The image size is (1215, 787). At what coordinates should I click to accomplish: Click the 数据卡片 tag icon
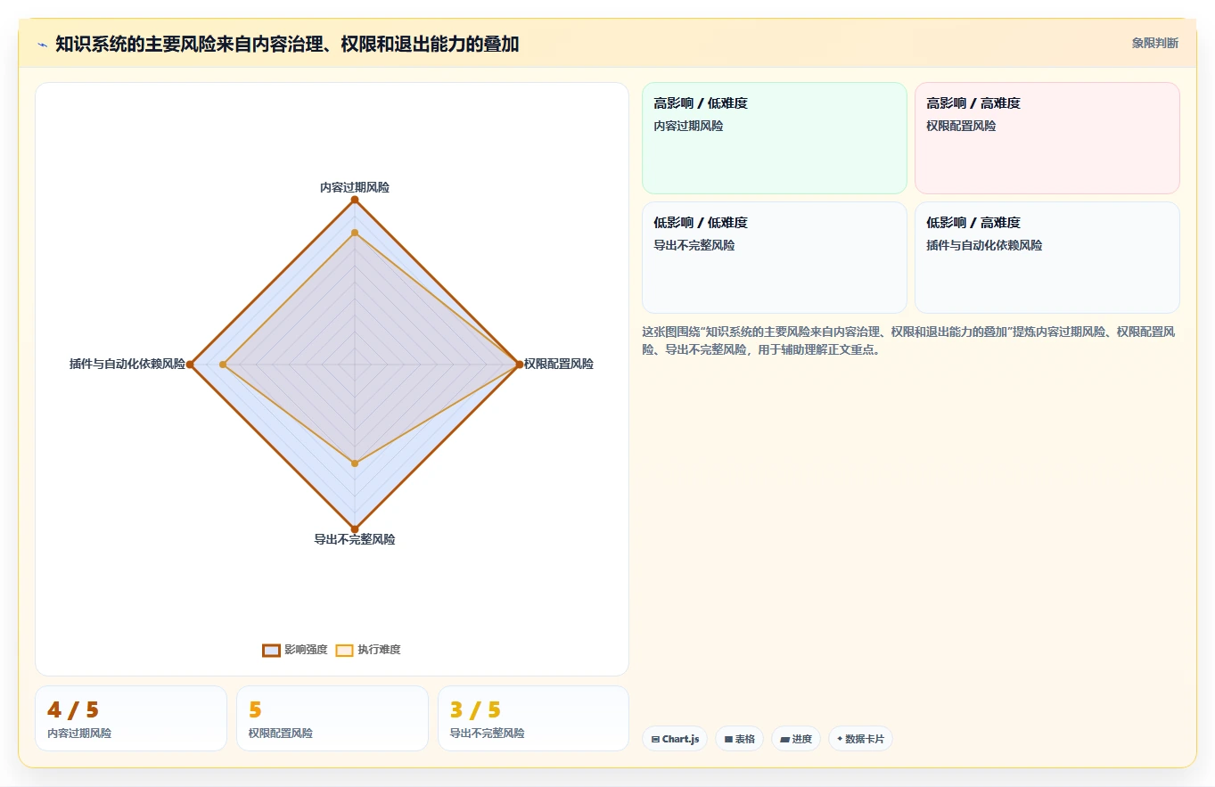click(x=840, y=739)
